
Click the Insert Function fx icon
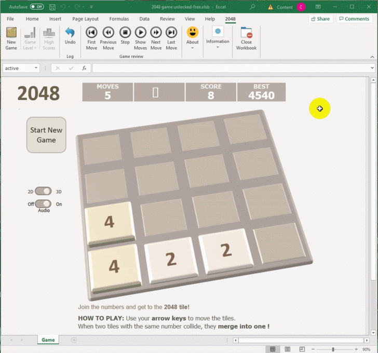(x=84, y=68)
